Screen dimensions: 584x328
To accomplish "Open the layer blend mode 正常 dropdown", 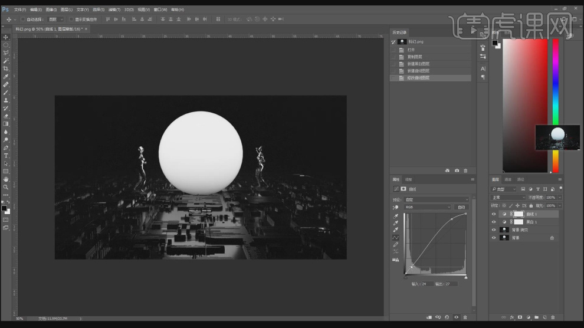I will pos(507,197).
